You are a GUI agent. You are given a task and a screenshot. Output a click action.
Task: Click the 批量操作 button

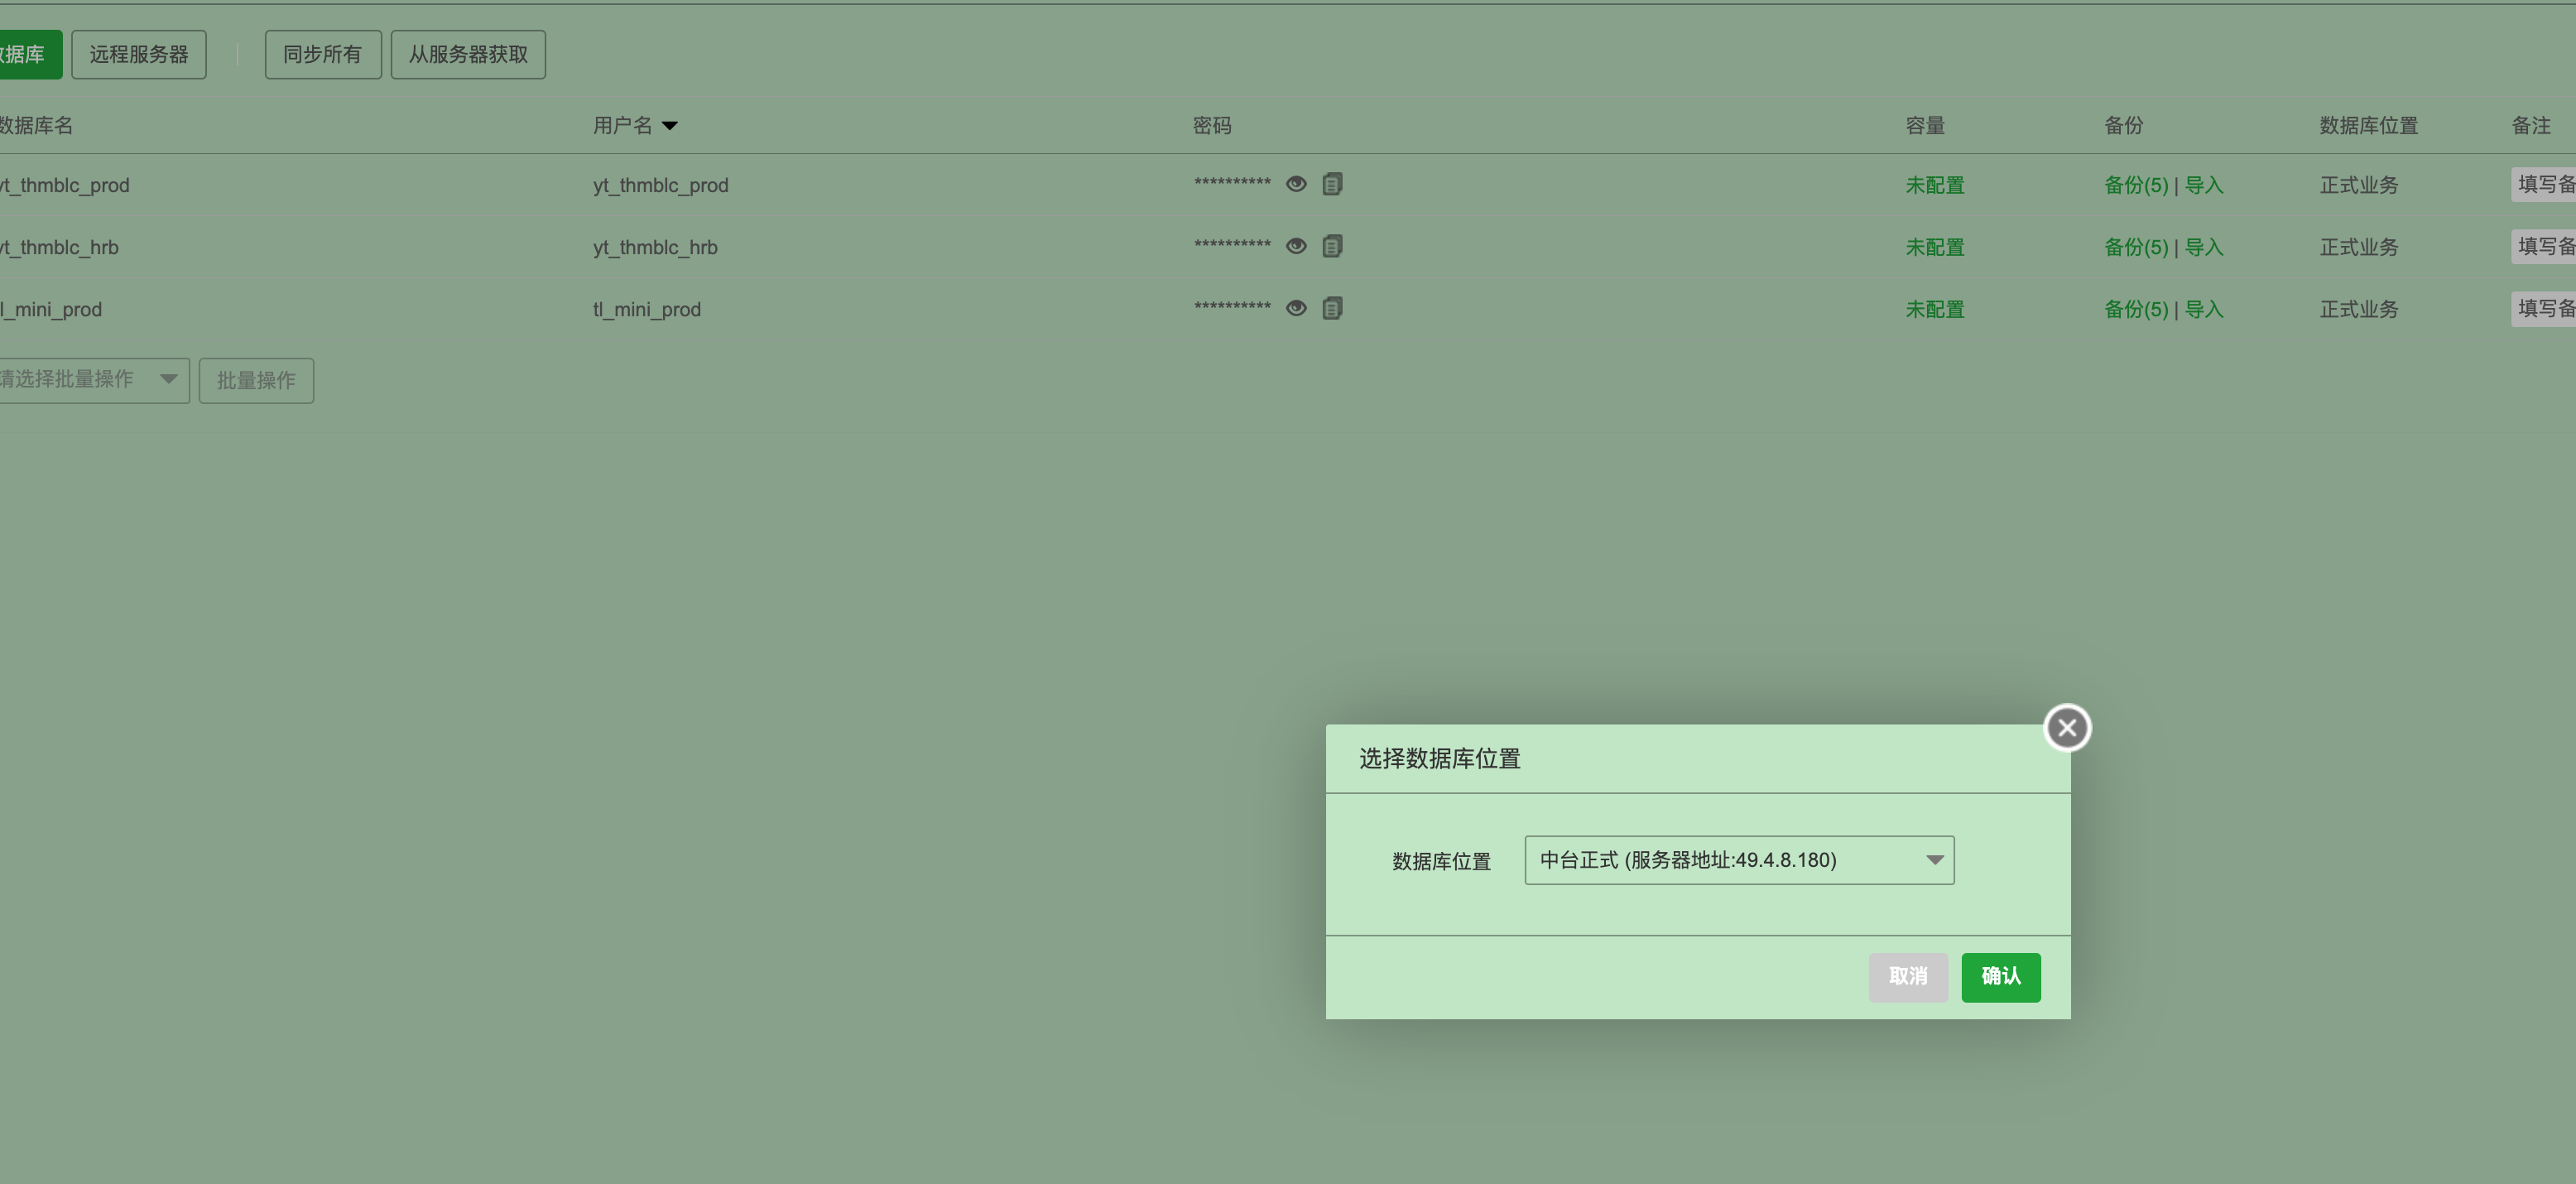click(x=256, y=381)
